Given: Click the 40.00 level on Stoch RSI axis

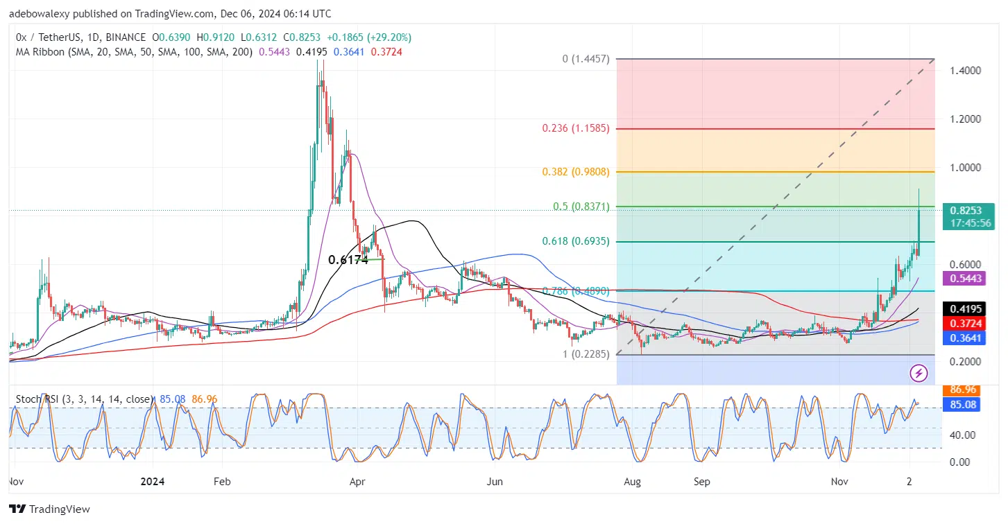Looking at the screenshot, I should [x=964, y=435].
